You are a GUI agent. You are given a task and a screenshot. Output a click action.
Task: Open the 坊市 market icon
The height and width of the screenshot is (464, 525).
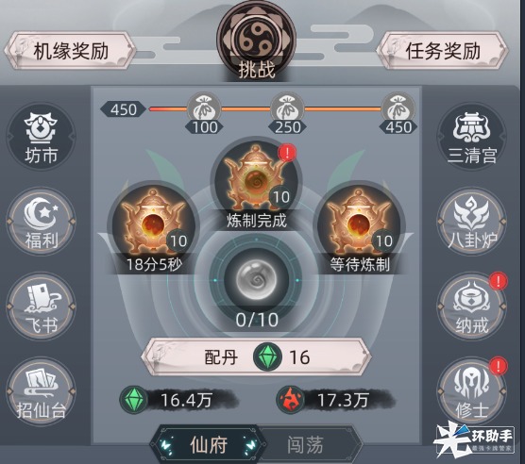pos(41,137)
